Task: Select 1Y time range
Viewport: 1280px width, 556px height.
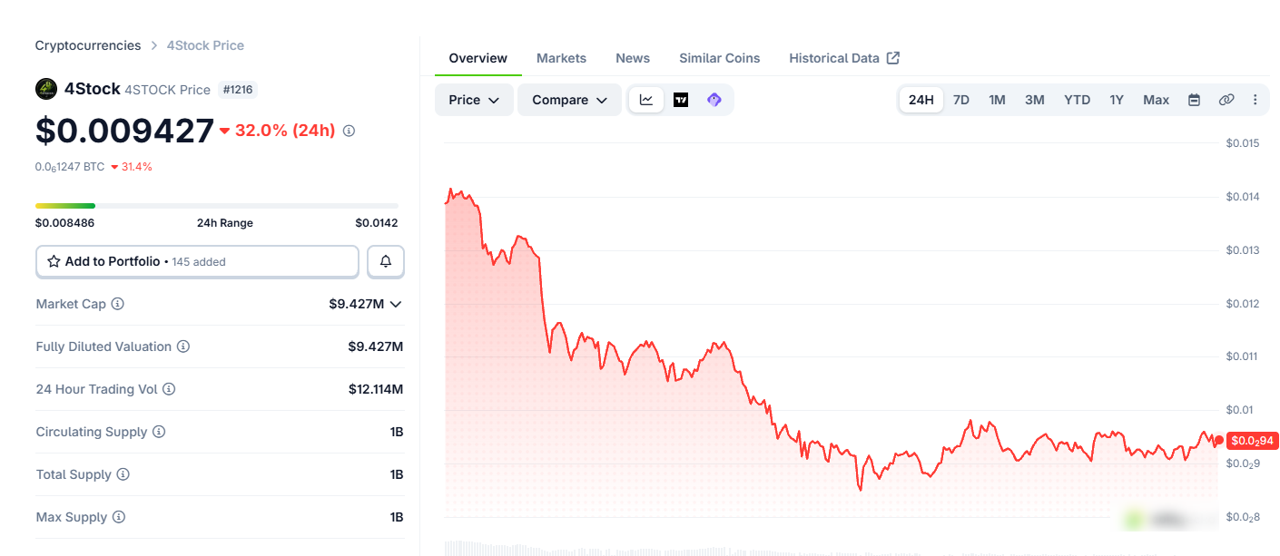Action: [1117, 100]
